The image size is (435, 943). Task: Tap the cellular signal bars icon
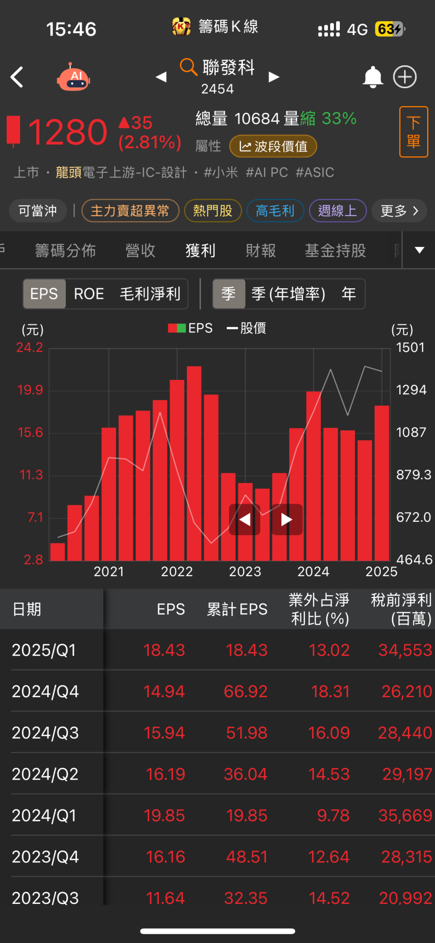click(329, 29)
